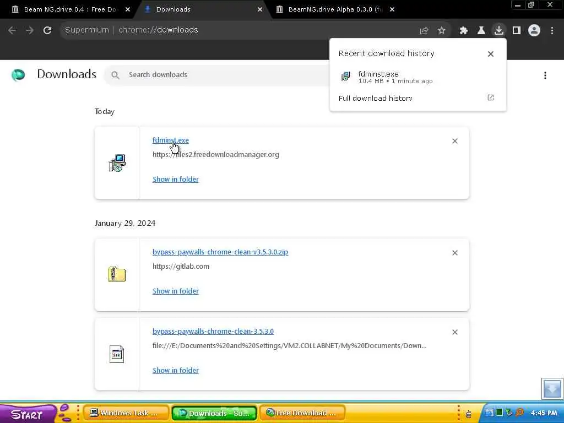Open the browser three-dot menu
The image size is (564, 423).
[x=552, y=31]
